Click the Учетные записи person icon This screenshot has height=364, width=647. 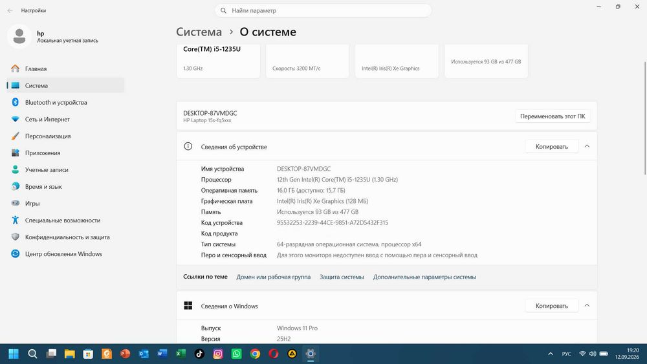coord(16,169)
